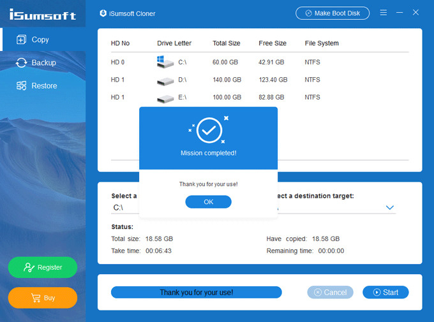Click Make Boot Disk button
The height and width of the screenshot is (322, 434).
point(333,13)
